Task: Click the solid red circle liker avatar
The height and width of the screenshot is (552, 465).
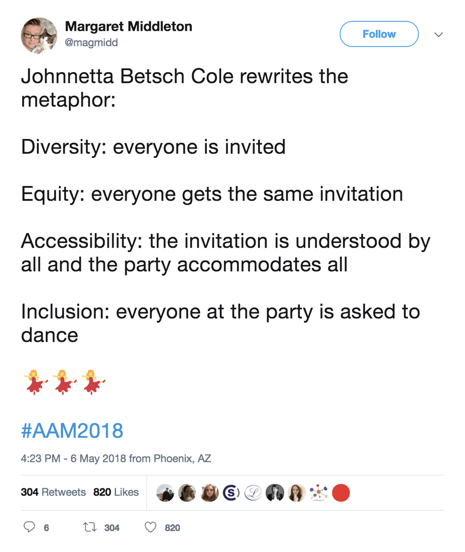Action: coord(341,493)
